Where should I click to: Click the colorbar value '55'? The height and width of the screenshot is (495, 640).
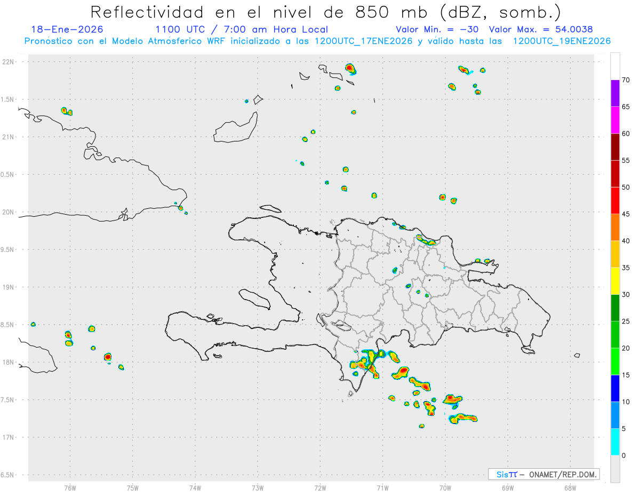(x=626, y=161)
